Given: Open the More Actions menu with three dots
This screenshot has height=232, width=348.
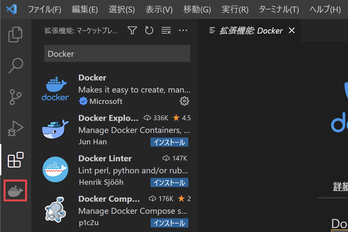Looking at the screenshot, I should (x=183, y=30).
